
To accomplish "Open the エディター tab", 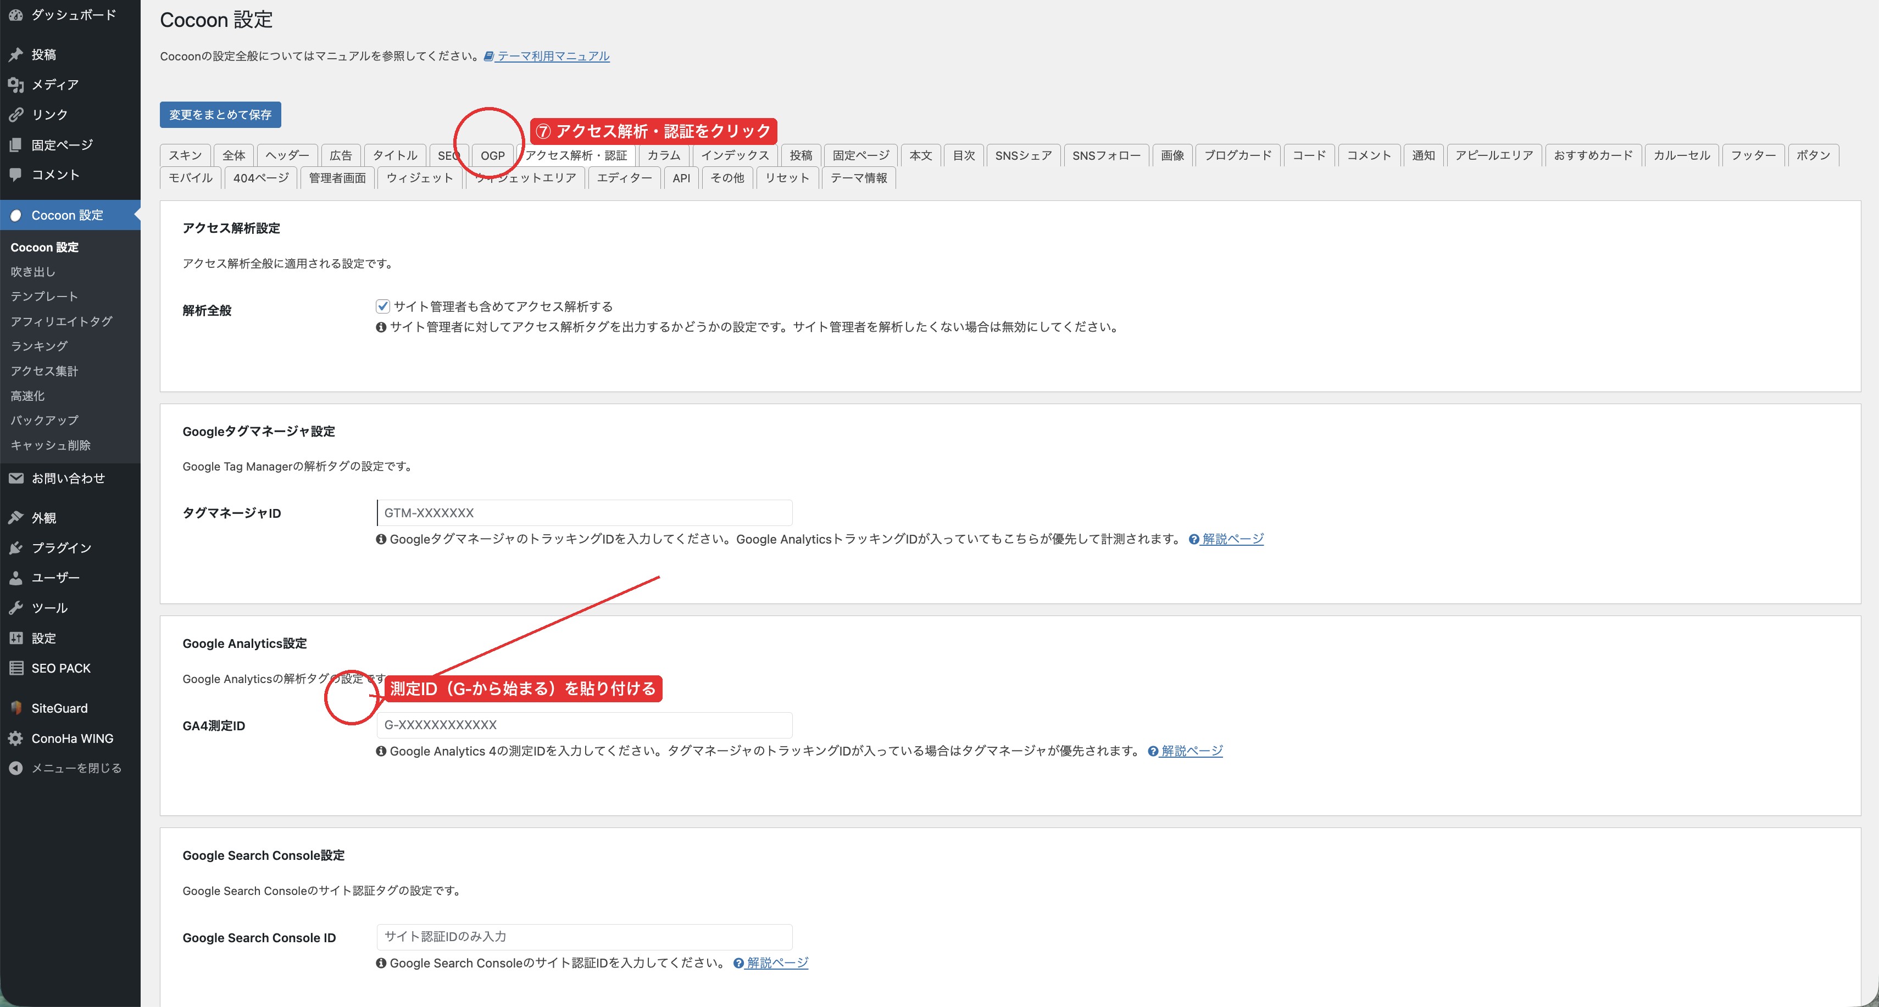I will click(624, 178).
